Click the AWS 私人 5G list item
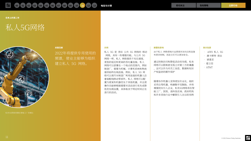 215,52
